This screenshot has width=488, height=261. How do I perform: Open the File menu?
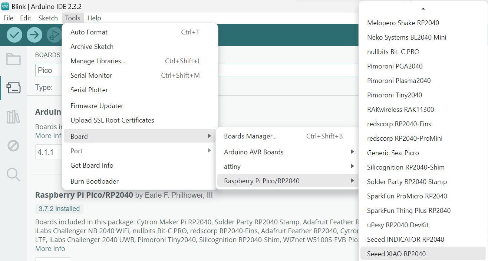pos(8,18)
